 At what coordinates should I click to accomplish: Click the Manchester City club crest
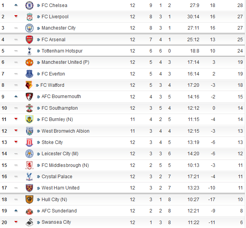[29, 28]
